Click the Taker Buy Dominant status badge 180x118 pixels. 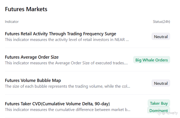[x=159, y=107]
